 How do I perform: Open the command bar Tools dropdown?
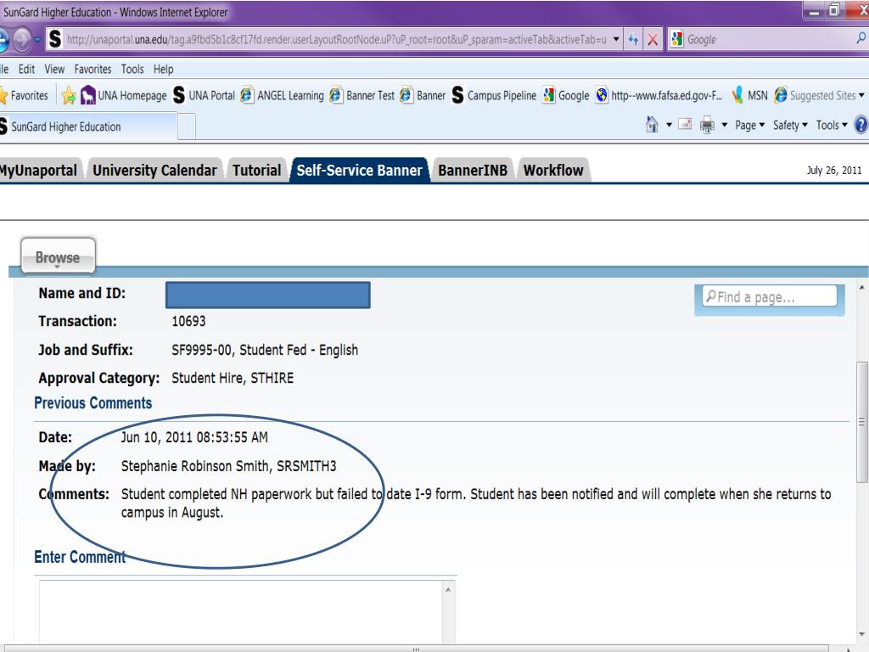tap(832, 126)
